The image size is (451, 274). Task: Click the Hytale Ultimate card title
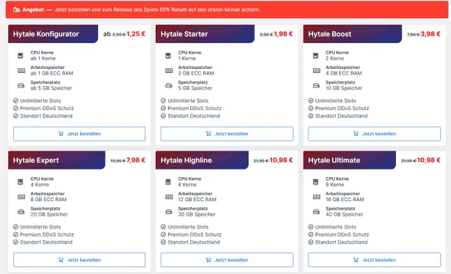[x=334, y=161]
